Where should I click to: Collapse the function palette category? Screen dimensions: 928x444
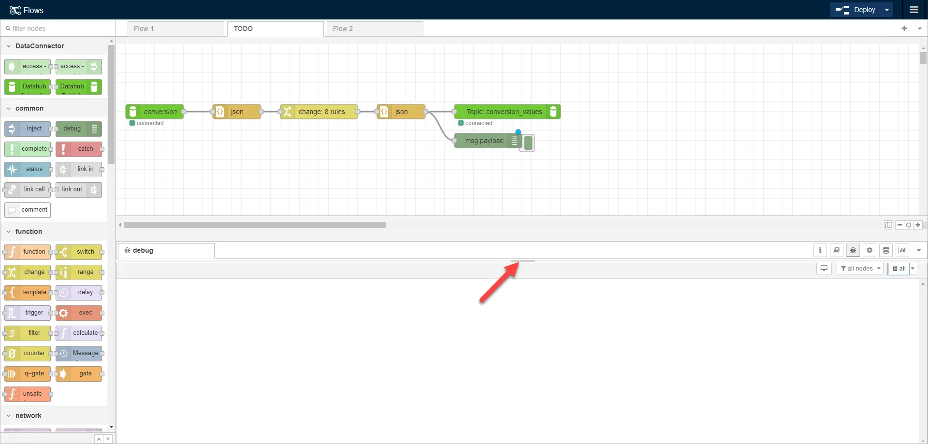point(54,231)
